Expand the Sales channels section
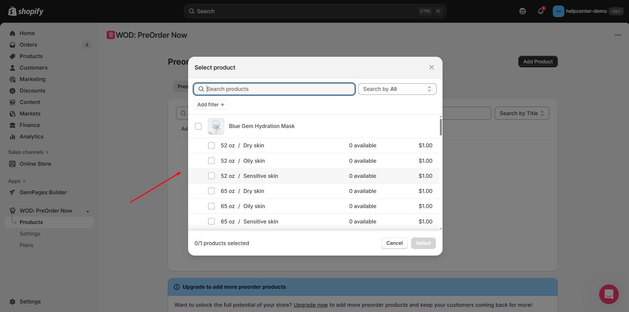This screenshot has height=312, width=629. point(28,152)
